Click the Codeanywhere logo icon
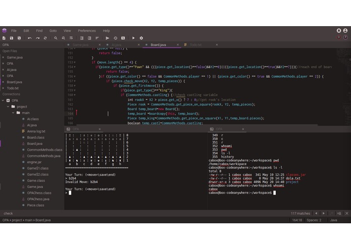Image resolution: width=351 pixels, height=249 pixels. [4, 30]
